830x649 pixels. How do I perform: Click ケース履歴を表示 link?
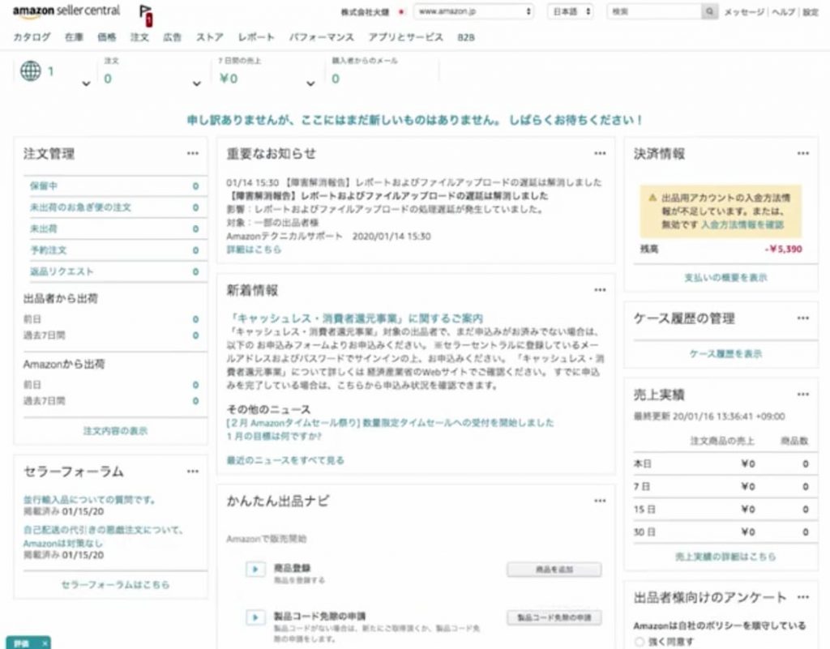coord(725,353)
